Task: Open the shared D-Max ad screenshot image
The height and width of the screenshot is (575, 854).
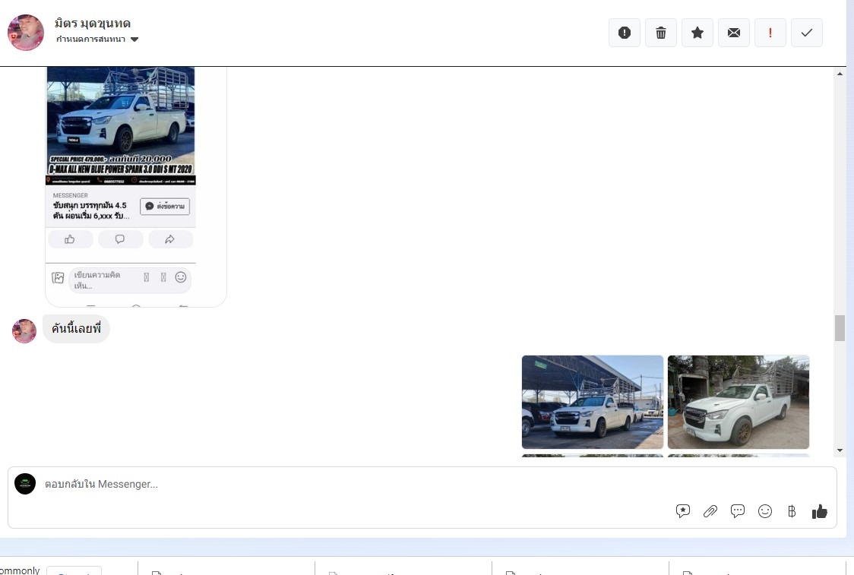Action: (x=135, y=182)
